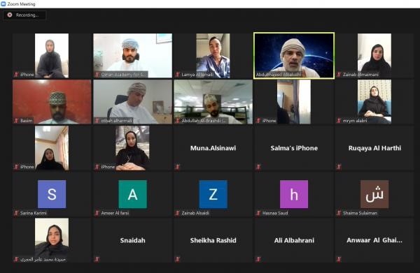
Task: Click the Recording... status label
Action: coord(27,15)
